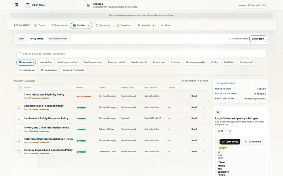This screenshot has width=283, height=176.
Task: Open My work nav item
Action: 146,25
